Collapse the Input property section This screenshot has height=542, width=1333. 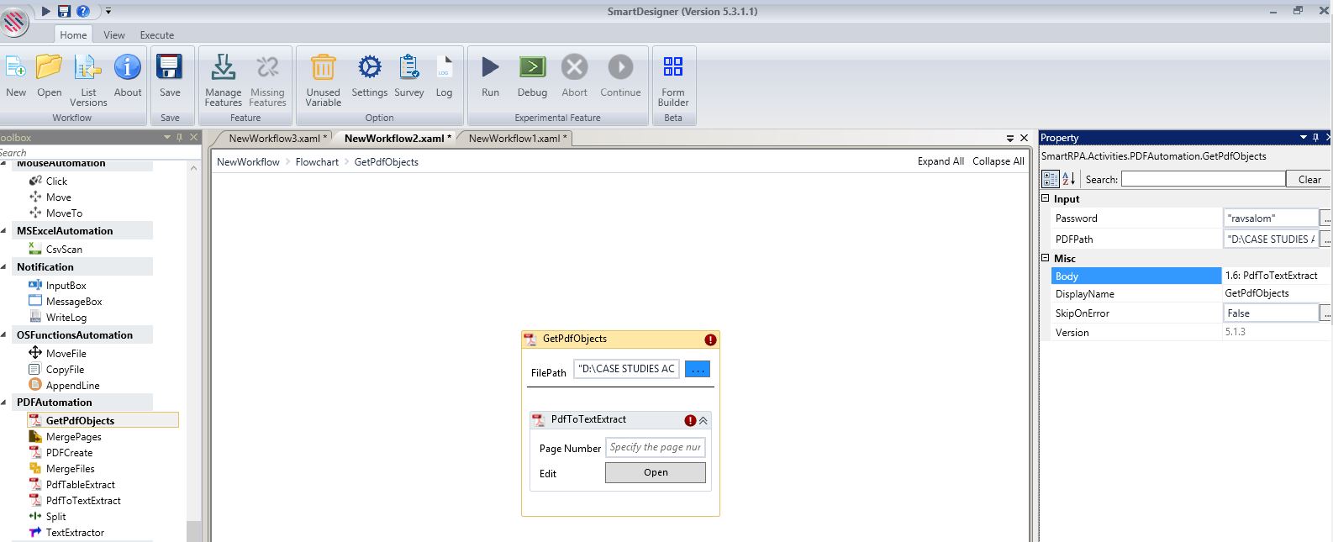[1046, 199]
